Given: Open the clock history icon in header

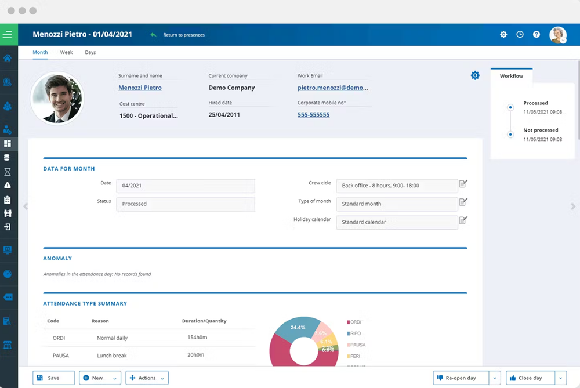Looking at the screenshot, I should (520, 34).
